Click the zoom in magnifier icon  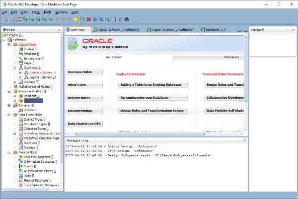[x=101, y=19]
